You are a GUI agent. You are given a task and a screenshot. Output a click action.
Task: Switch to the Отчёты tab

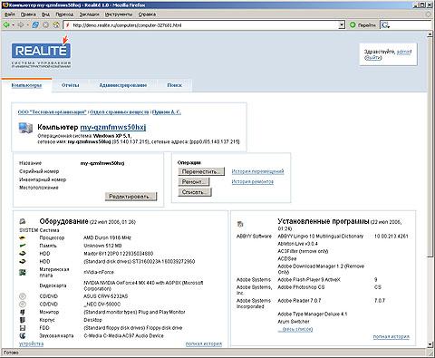pos(70,85)
